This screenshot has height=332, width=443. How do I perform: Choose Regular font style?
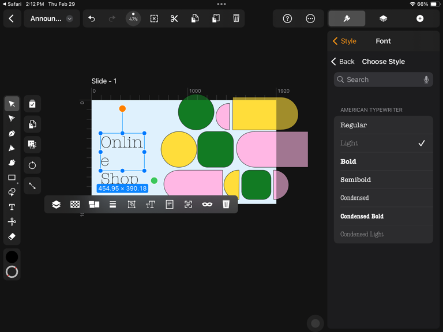(x=383, y=125)
